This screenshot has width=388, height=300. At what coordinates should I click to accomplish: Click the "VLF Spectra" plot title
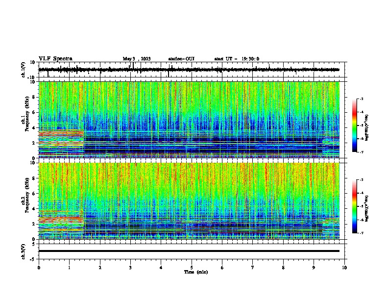point(55,59)
